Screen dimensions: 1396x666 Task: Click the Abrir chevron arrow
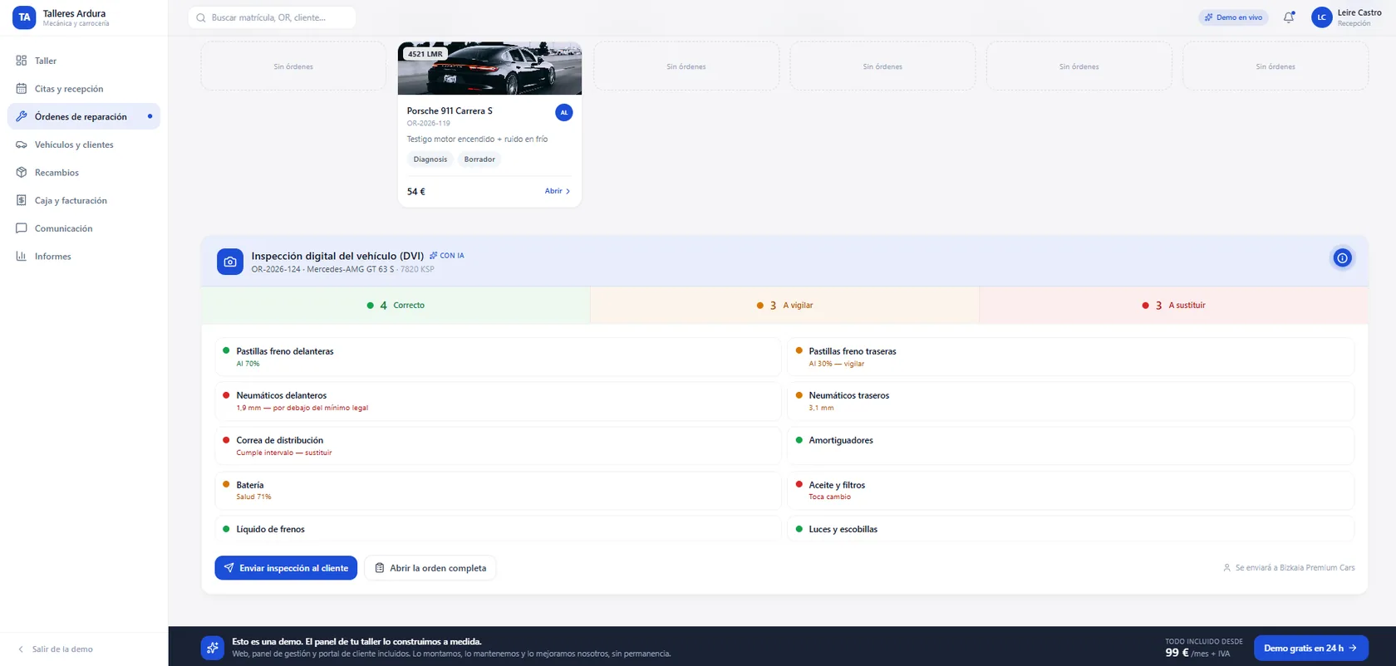coord(568,191)
